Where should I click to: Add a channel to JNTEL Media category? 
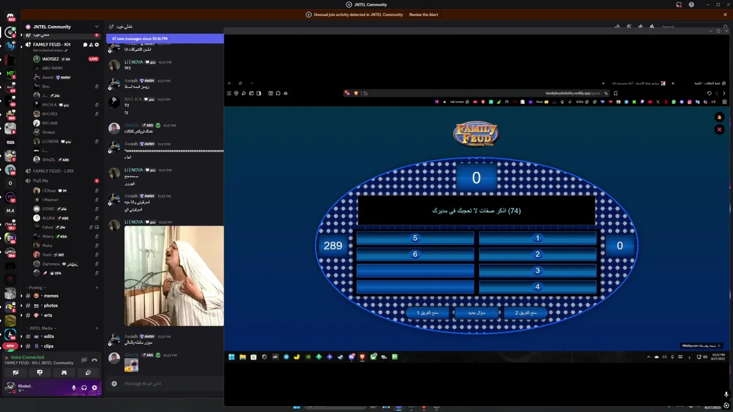(97, 328)
